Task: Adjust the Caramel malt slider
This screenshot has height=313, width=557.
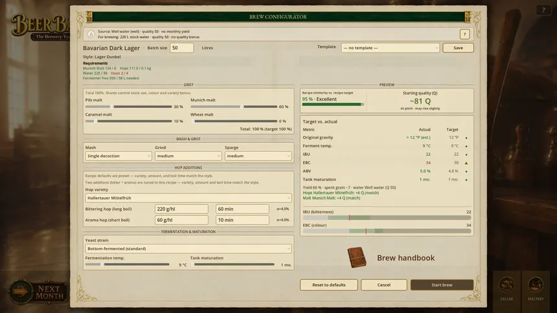Action: (x=128, y=121)
